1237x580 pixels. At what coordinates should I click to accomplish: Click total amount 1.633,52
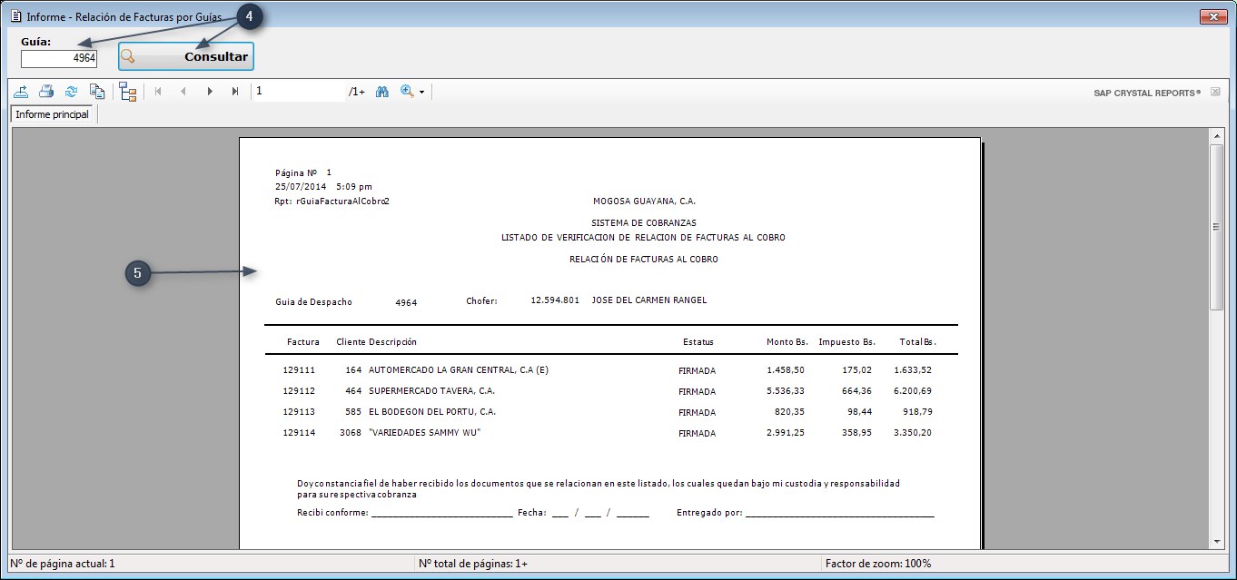click(913, 370)
